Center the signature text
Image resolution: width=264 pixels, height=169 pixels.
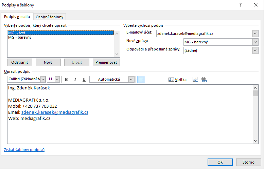coord(150,80)
